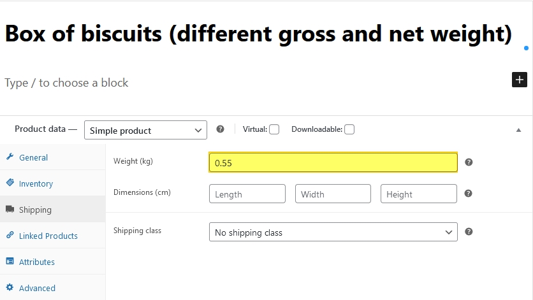Click the help icon beside Shipping class
533x300 pixels.
pos(469,232)
